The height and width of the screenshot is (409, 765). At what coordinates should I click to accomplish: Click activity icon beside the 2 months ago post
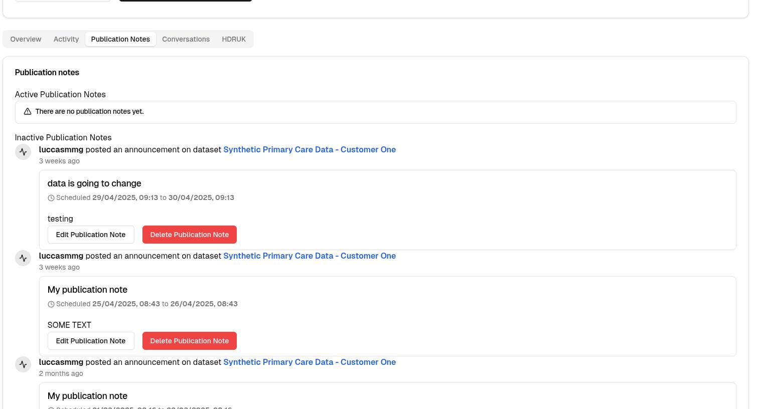pyautogui.click(x=23, y=364)
